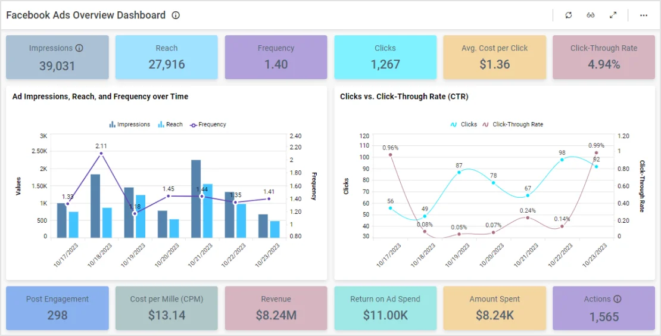This screenshot has height=336, width=661.
Task: Toggle Click-Through Rate legend entry
Action: click(512, 125)
